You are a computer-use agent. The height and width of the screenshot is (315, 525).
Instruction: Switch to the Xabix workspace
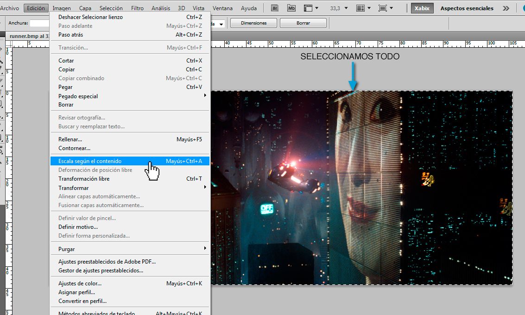tap(422, 8)
